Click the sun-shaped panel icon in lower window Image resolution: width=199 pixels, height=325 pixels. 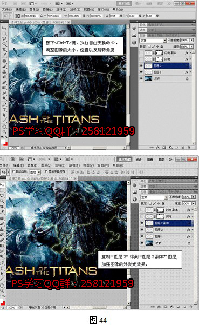click(135, 185)
